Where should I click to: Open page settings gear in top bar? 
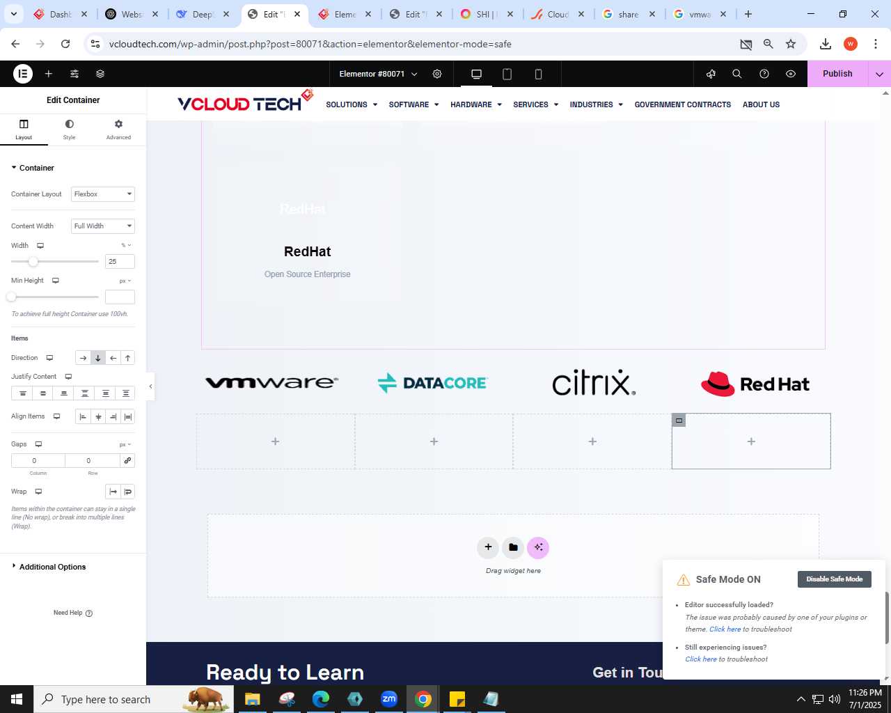pos(437,74)
